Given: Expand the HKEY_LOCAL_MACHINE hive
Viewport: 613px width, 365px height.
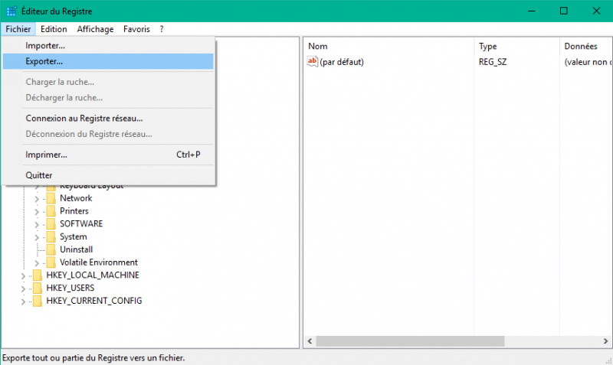Looking at the screenshot, I should tap(23, 276).
